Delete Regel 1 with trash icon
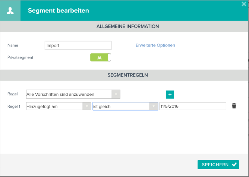 click(x=234, y=106)
